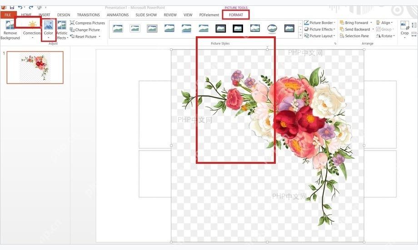Switch to the INSERT tab

(44, 15)
